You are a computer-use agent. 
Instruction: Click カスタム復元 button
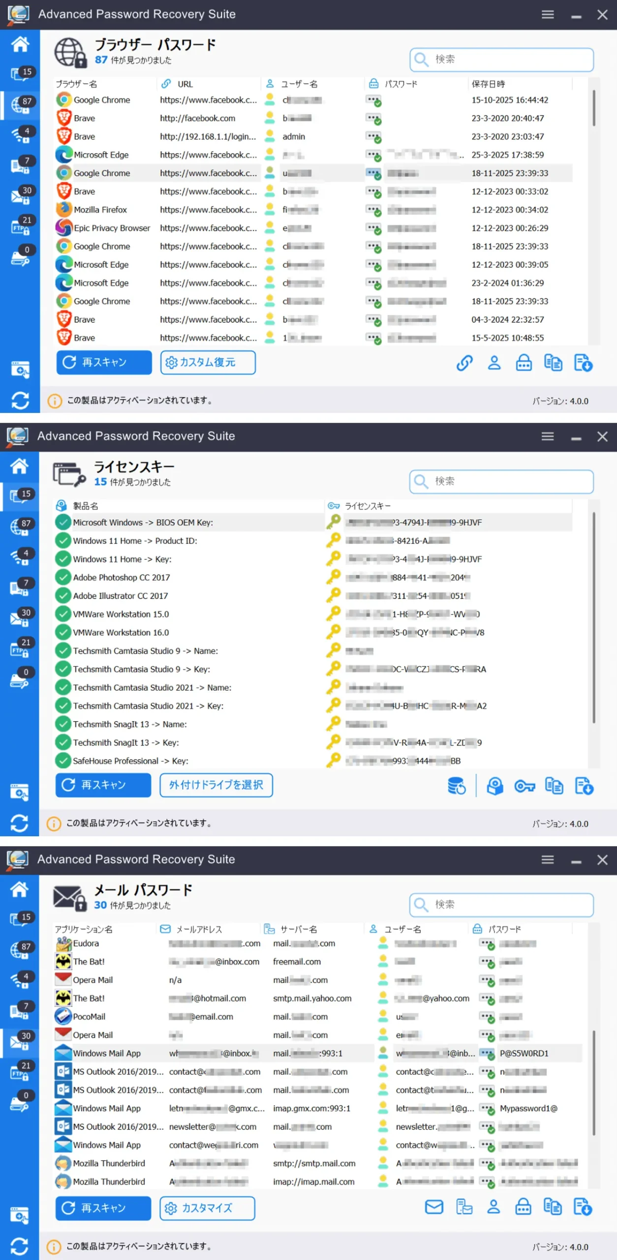[x=208, y=362]
